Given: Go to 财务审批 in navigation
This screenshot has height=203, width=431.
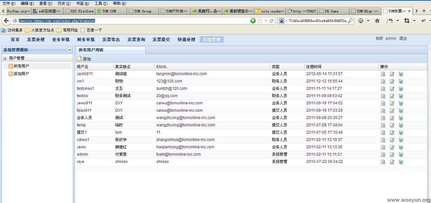Looking at the screenshot, I should pyautogui.click(x=86, y=39).
